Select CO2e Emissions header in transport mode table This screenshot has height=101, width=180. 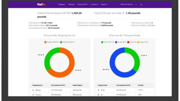[123, 85]
